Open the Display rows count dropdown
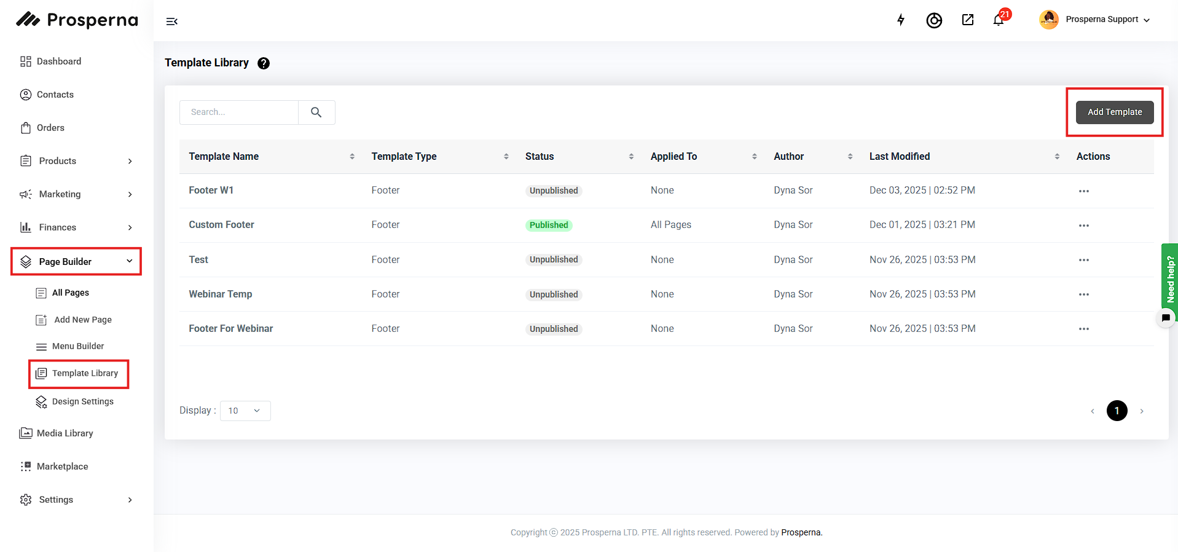The height and width of the screenshot is (552, 1178). point(245,411)
